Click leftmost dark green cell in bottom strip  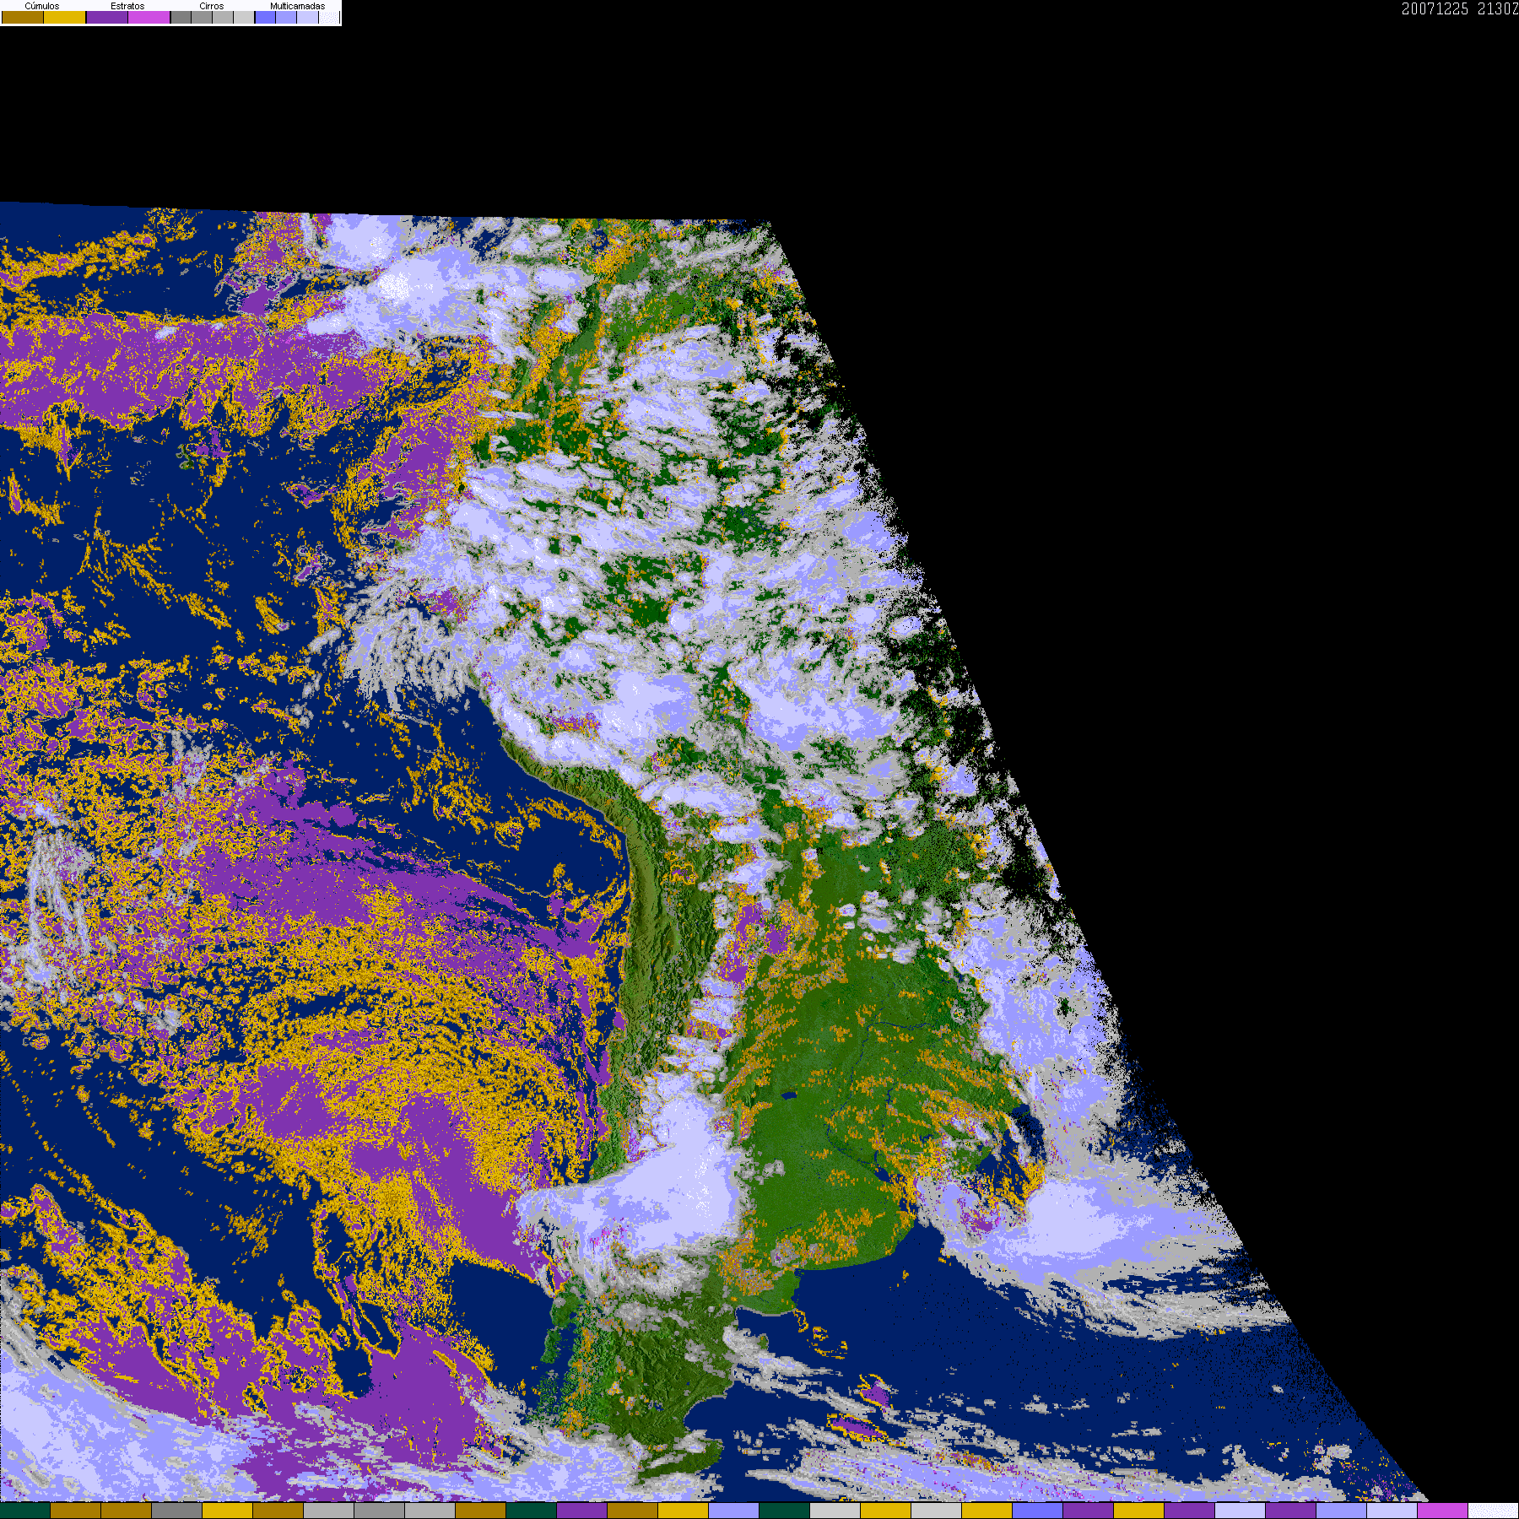click(25, 1511)
